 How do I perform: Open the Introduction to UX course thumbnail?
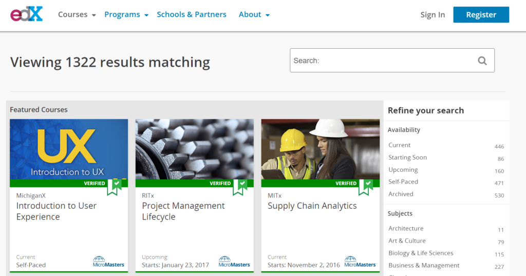[69, 149]
